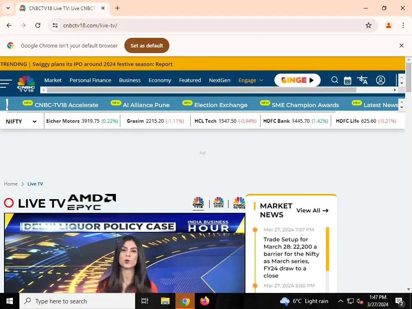Screen dimensions: 412x309
Task: Click Live TV breadcrumb
Action: [35, 184]
